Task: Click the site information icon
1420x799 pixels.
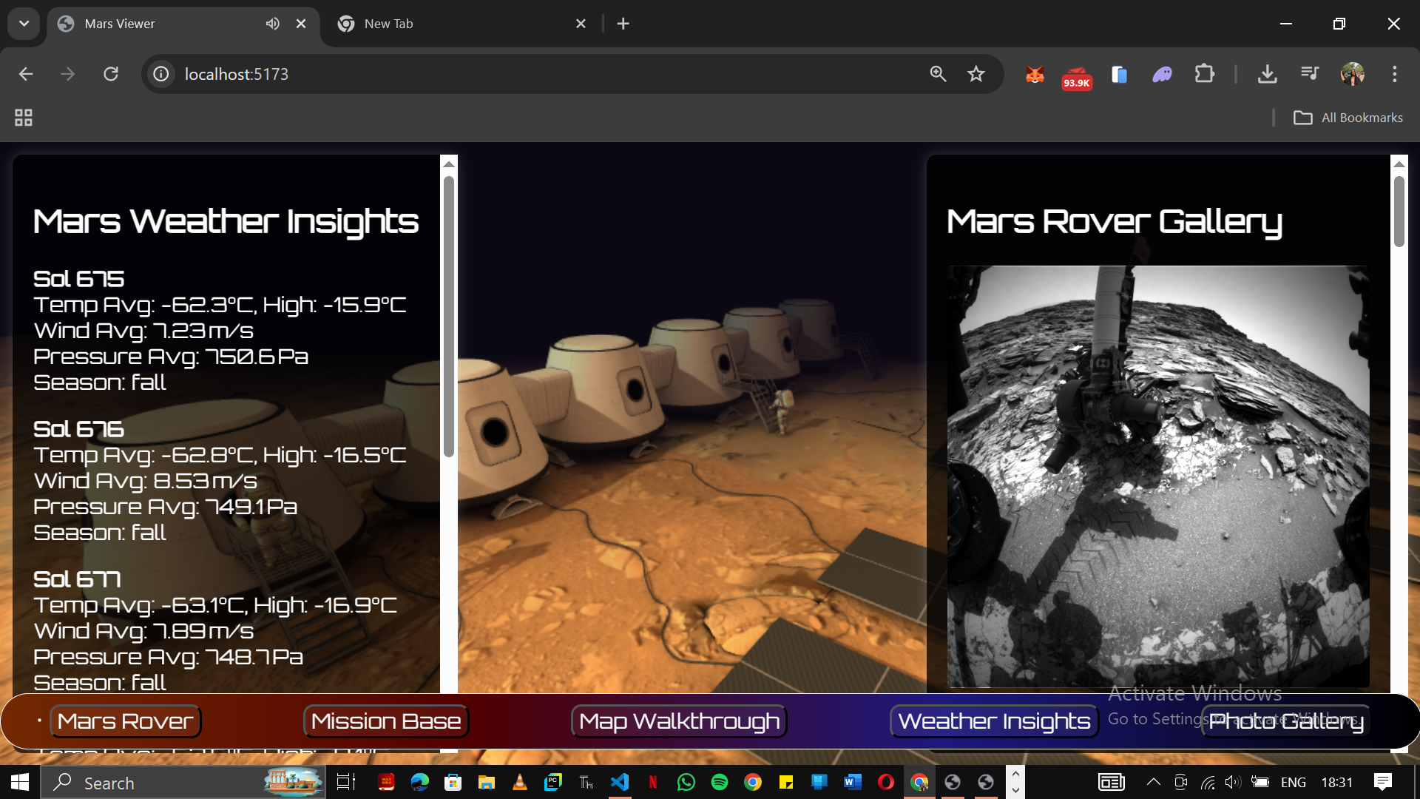Action: (161, 74)
